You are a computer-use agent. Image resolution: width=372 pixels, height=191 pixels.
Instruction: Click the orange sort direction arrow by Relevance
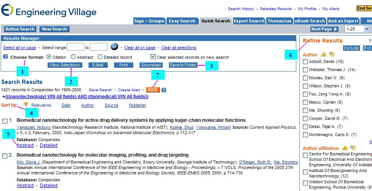pyautogui.click(x=26, y=104)
